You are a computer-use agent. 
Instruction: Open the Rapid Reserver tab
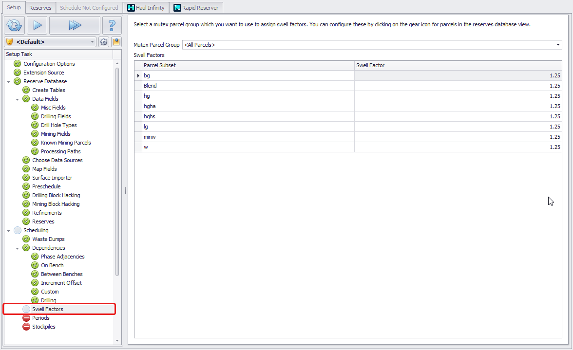(x=196, y=8)
